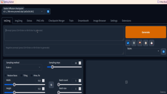Open the Stable Diffusion checkpoint dropdown

[x=23, y=11]
